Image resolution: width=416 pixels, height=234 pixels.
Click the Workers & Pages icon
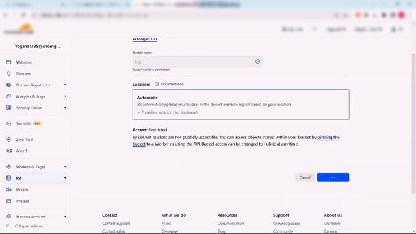point(8,167)
